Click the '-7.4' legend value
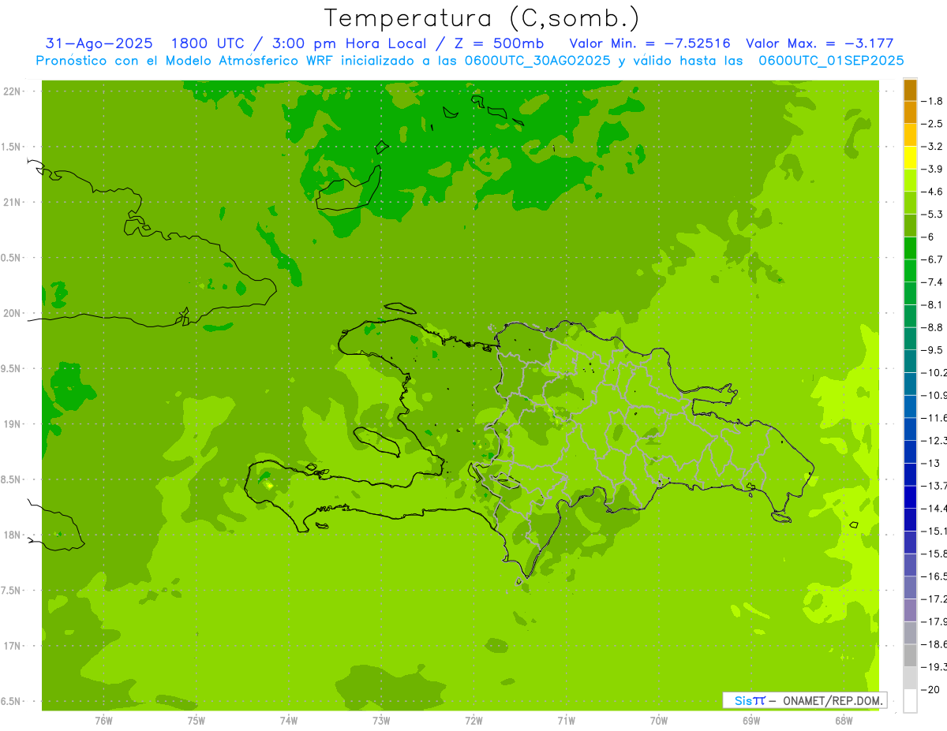This screenshot has width=947, height=731. (932, 282)
